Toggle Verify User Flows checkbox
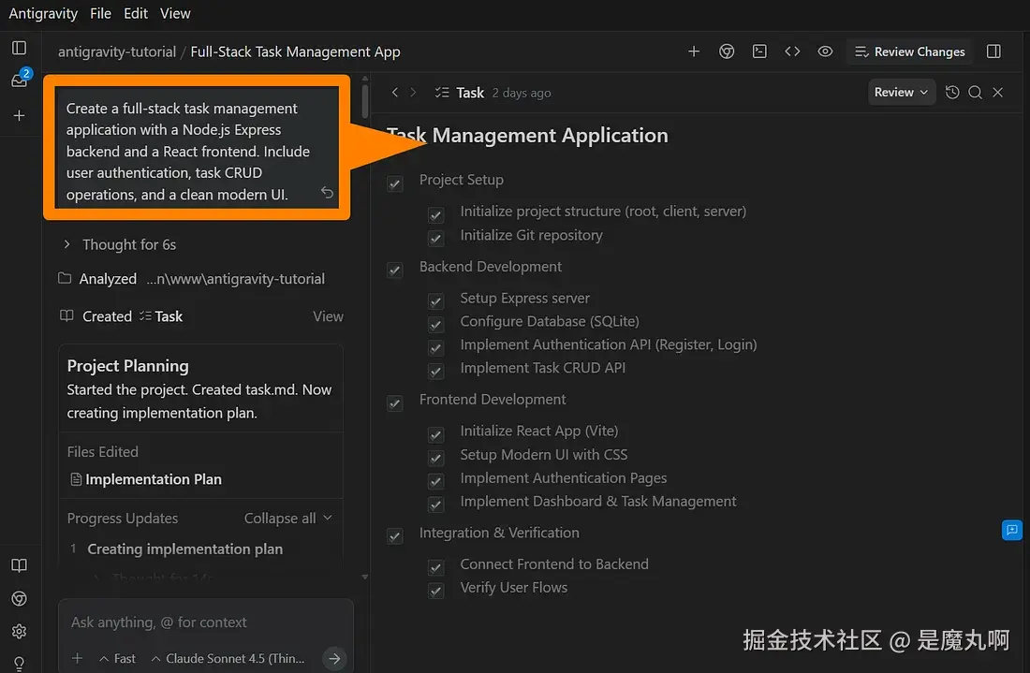 [x=435, y=591]
